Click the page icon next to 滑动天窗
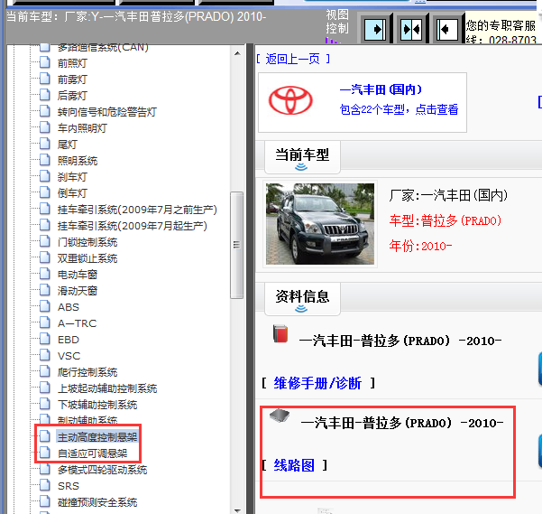 click(x=44, y=290)
